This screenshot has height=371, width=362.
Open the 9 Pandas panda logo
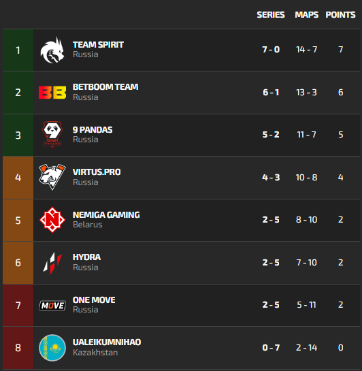(52, 135)
